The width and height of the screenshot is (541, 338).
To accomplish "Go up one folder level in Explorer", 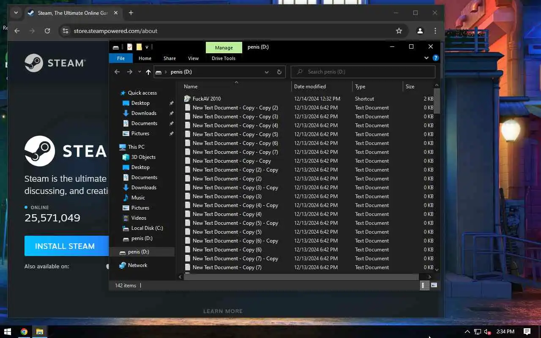I will (x=148, y=72).
